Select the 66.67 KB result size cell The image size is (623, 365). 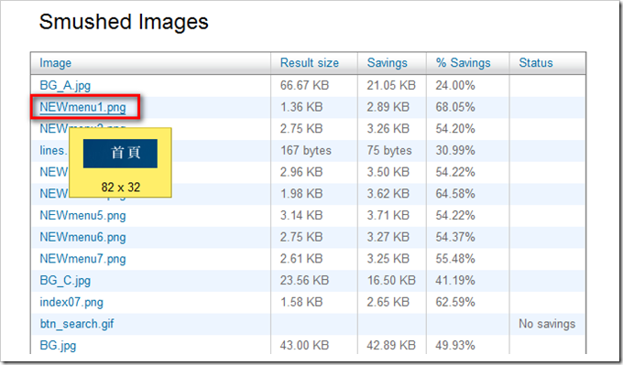(305, 86)
